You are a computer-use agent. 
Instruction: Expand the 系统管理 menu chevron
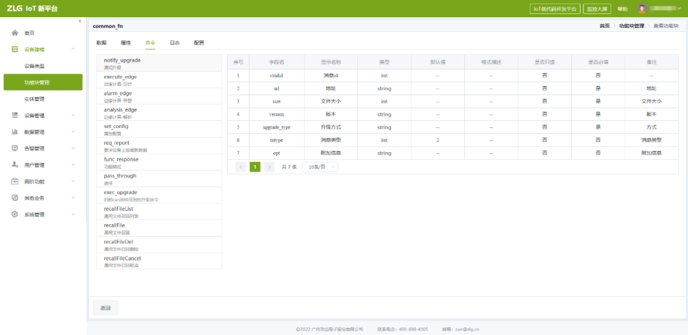(73, 215)
